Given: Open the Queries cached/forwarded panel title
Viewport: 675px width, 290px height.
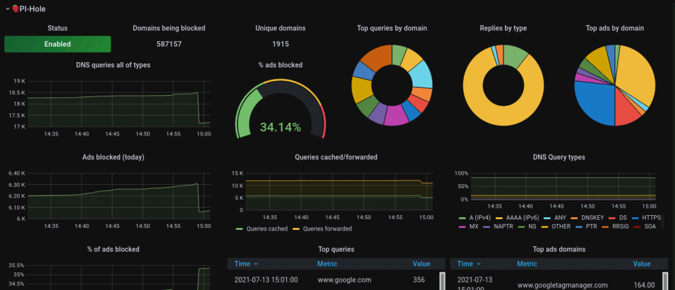Looking at the screenshot, I should point(336,157).
